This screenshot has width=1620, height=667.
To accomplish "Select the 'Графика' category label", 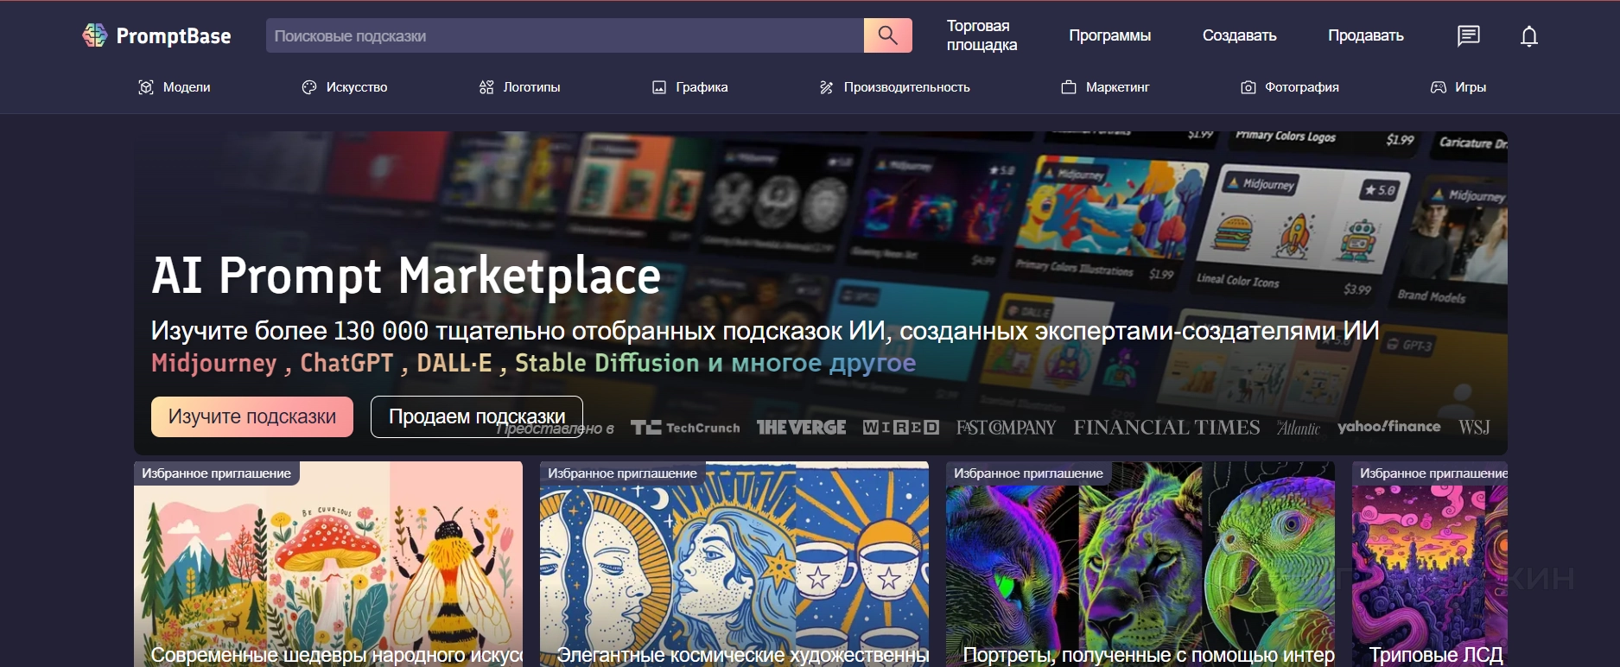I will pyautogui.click(x=702, y=87).
